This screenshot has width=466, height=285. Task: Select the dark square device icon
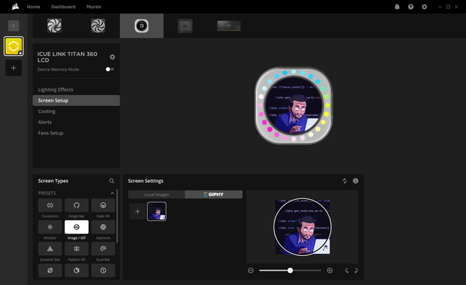pyautogui.click(x=185, y=26)
